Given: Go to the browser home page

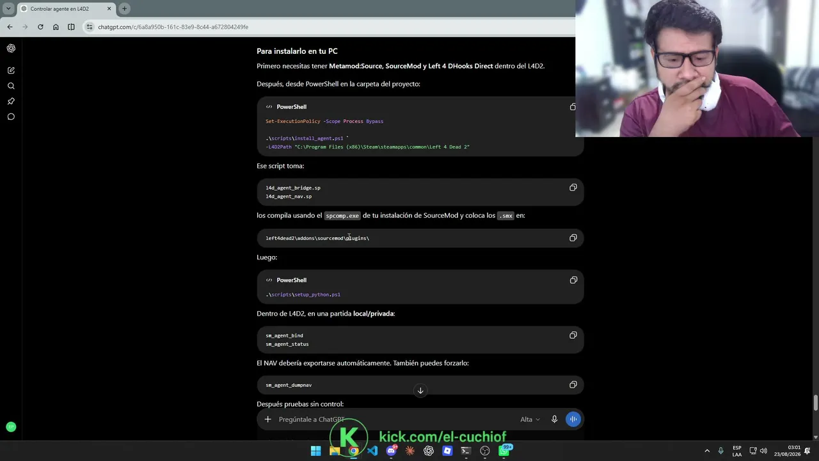Looking at the screenshot, I should tap(56, 27).
